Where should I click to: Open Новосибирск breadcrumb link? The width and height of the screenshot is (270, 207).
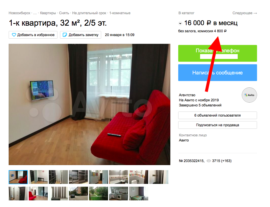pos(20,13)
